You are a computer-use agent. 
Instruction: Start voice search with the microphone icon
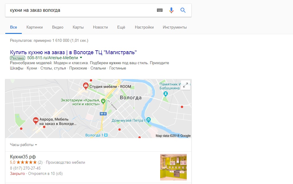(171, 10)
